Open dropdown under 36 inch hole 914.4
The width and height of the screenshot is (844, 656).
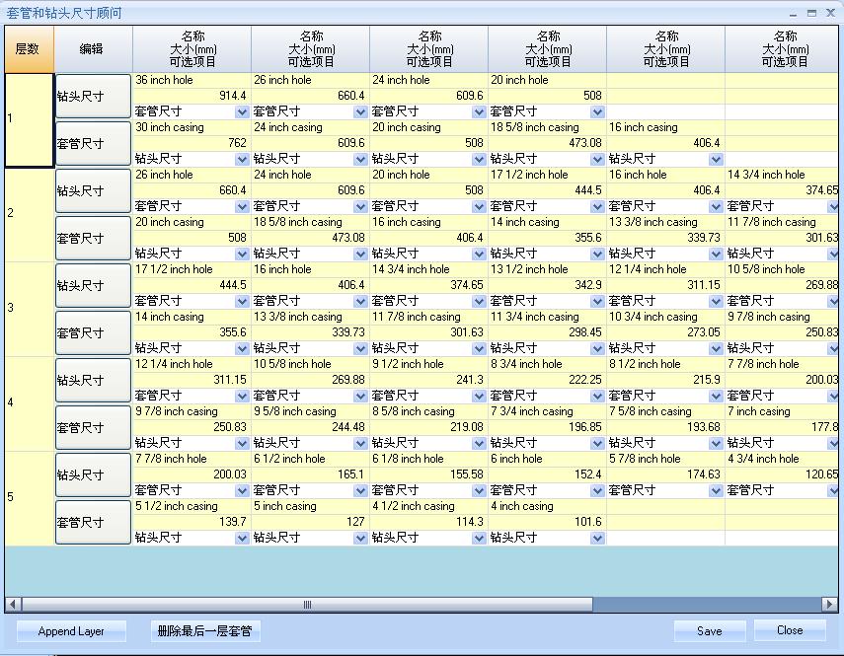tap(242, 111)
